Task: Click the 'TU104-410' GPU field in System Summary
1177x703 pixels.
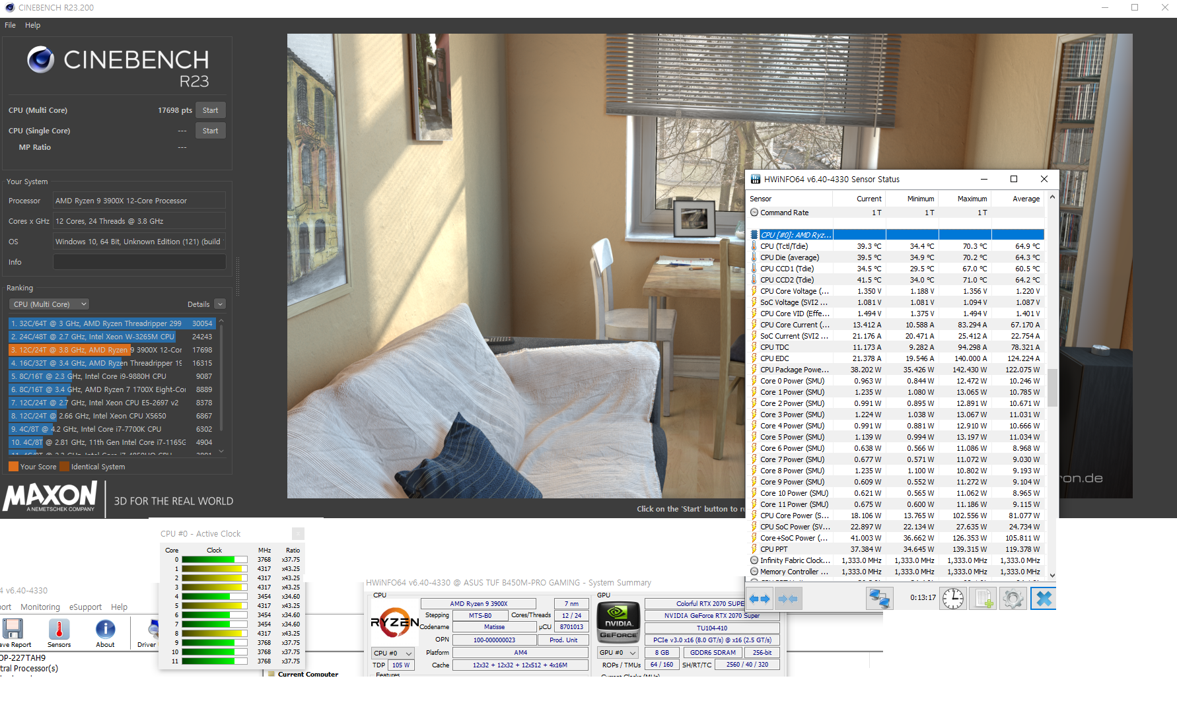Action: [x=712, y=628]
